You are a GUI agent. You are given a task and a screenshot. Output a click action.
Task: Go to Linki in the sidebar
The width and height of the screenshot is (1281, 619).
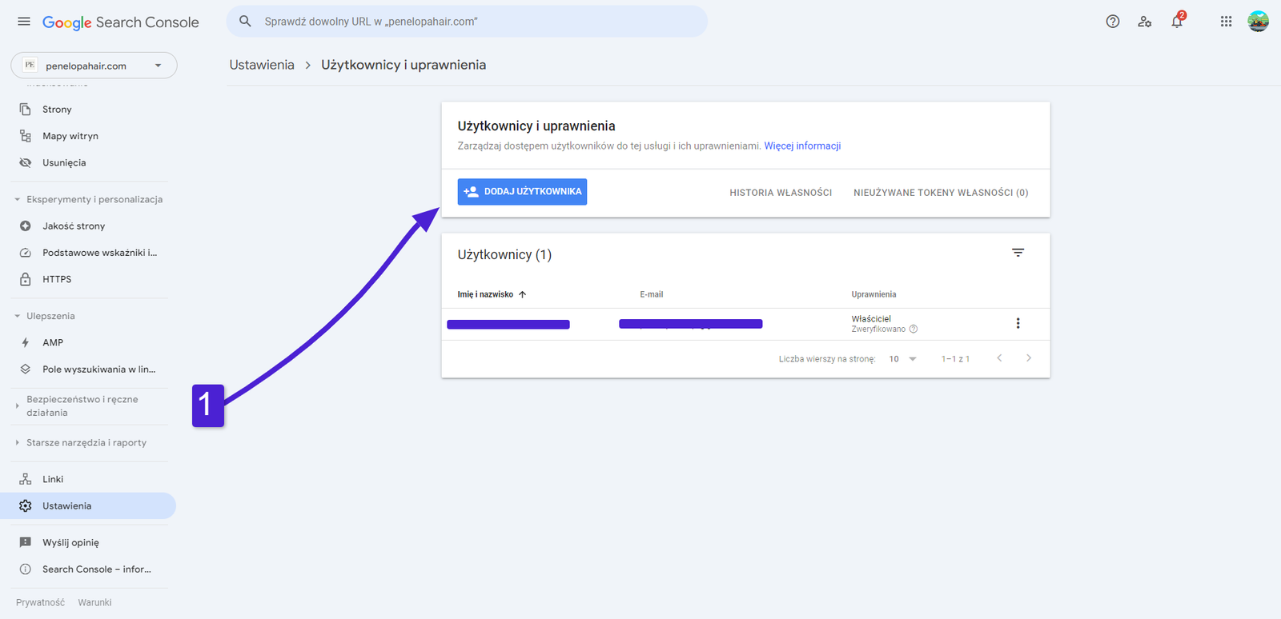tap(53, 479)
